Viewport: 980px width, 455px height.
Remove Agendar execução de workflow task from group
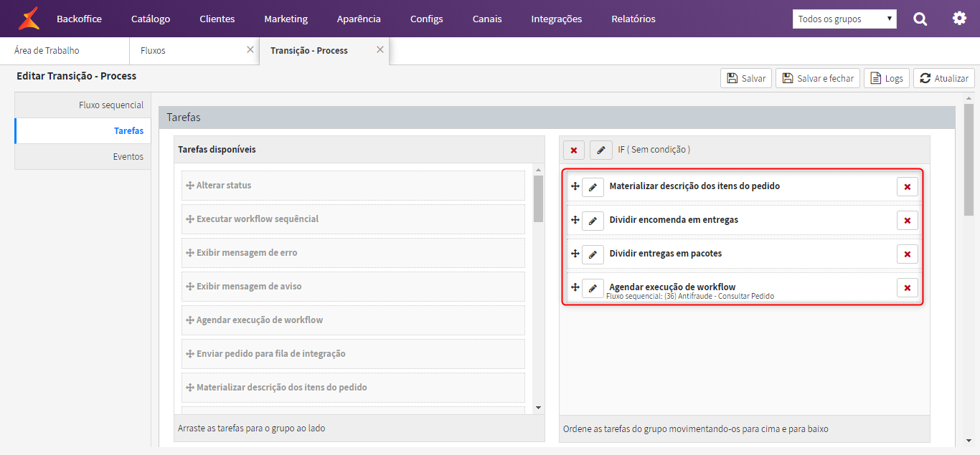908,287
